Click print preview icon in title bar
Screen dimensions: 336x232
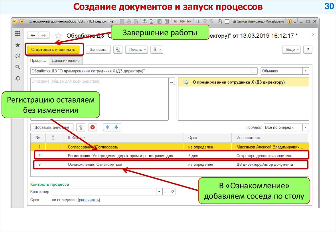[136, 21]
